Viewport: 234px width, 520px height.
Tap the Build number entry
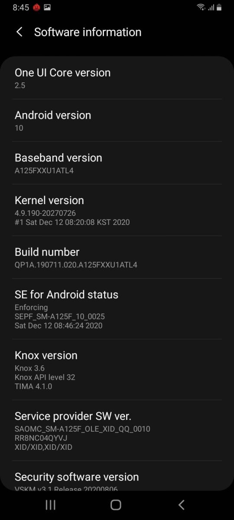pos(117,257)
